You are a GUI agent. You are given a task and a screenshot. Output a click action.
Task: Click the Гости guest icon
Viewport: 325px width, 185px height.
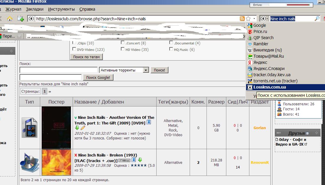(279, 109)
